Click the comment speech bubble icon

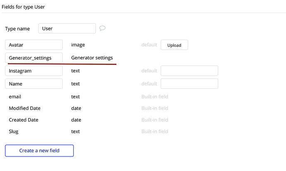tap(102, 28)
